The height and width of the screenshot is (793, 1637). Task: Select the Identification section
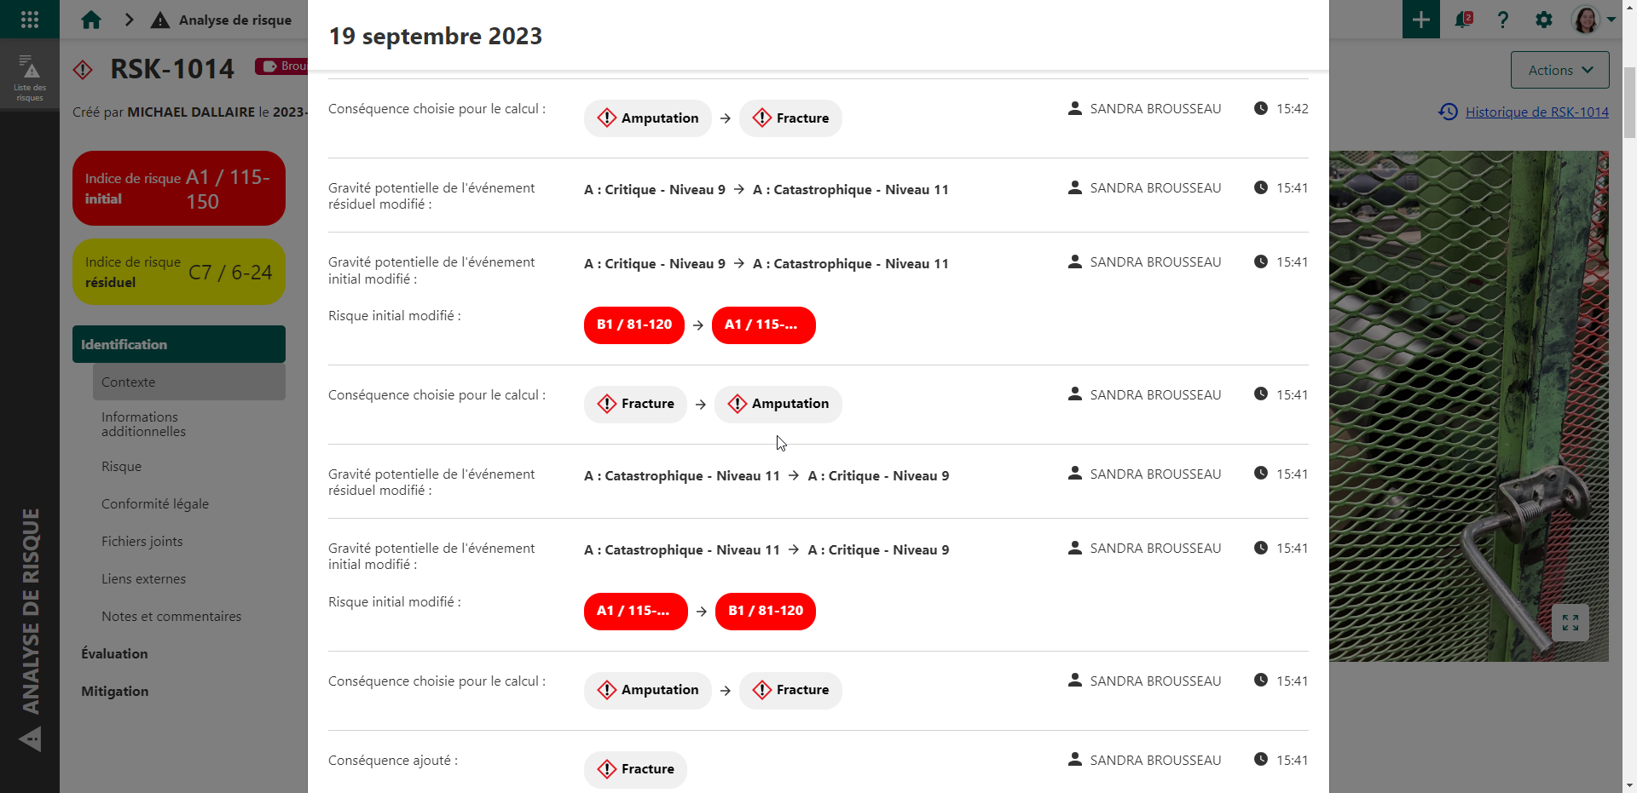click(x=179, y=344)
